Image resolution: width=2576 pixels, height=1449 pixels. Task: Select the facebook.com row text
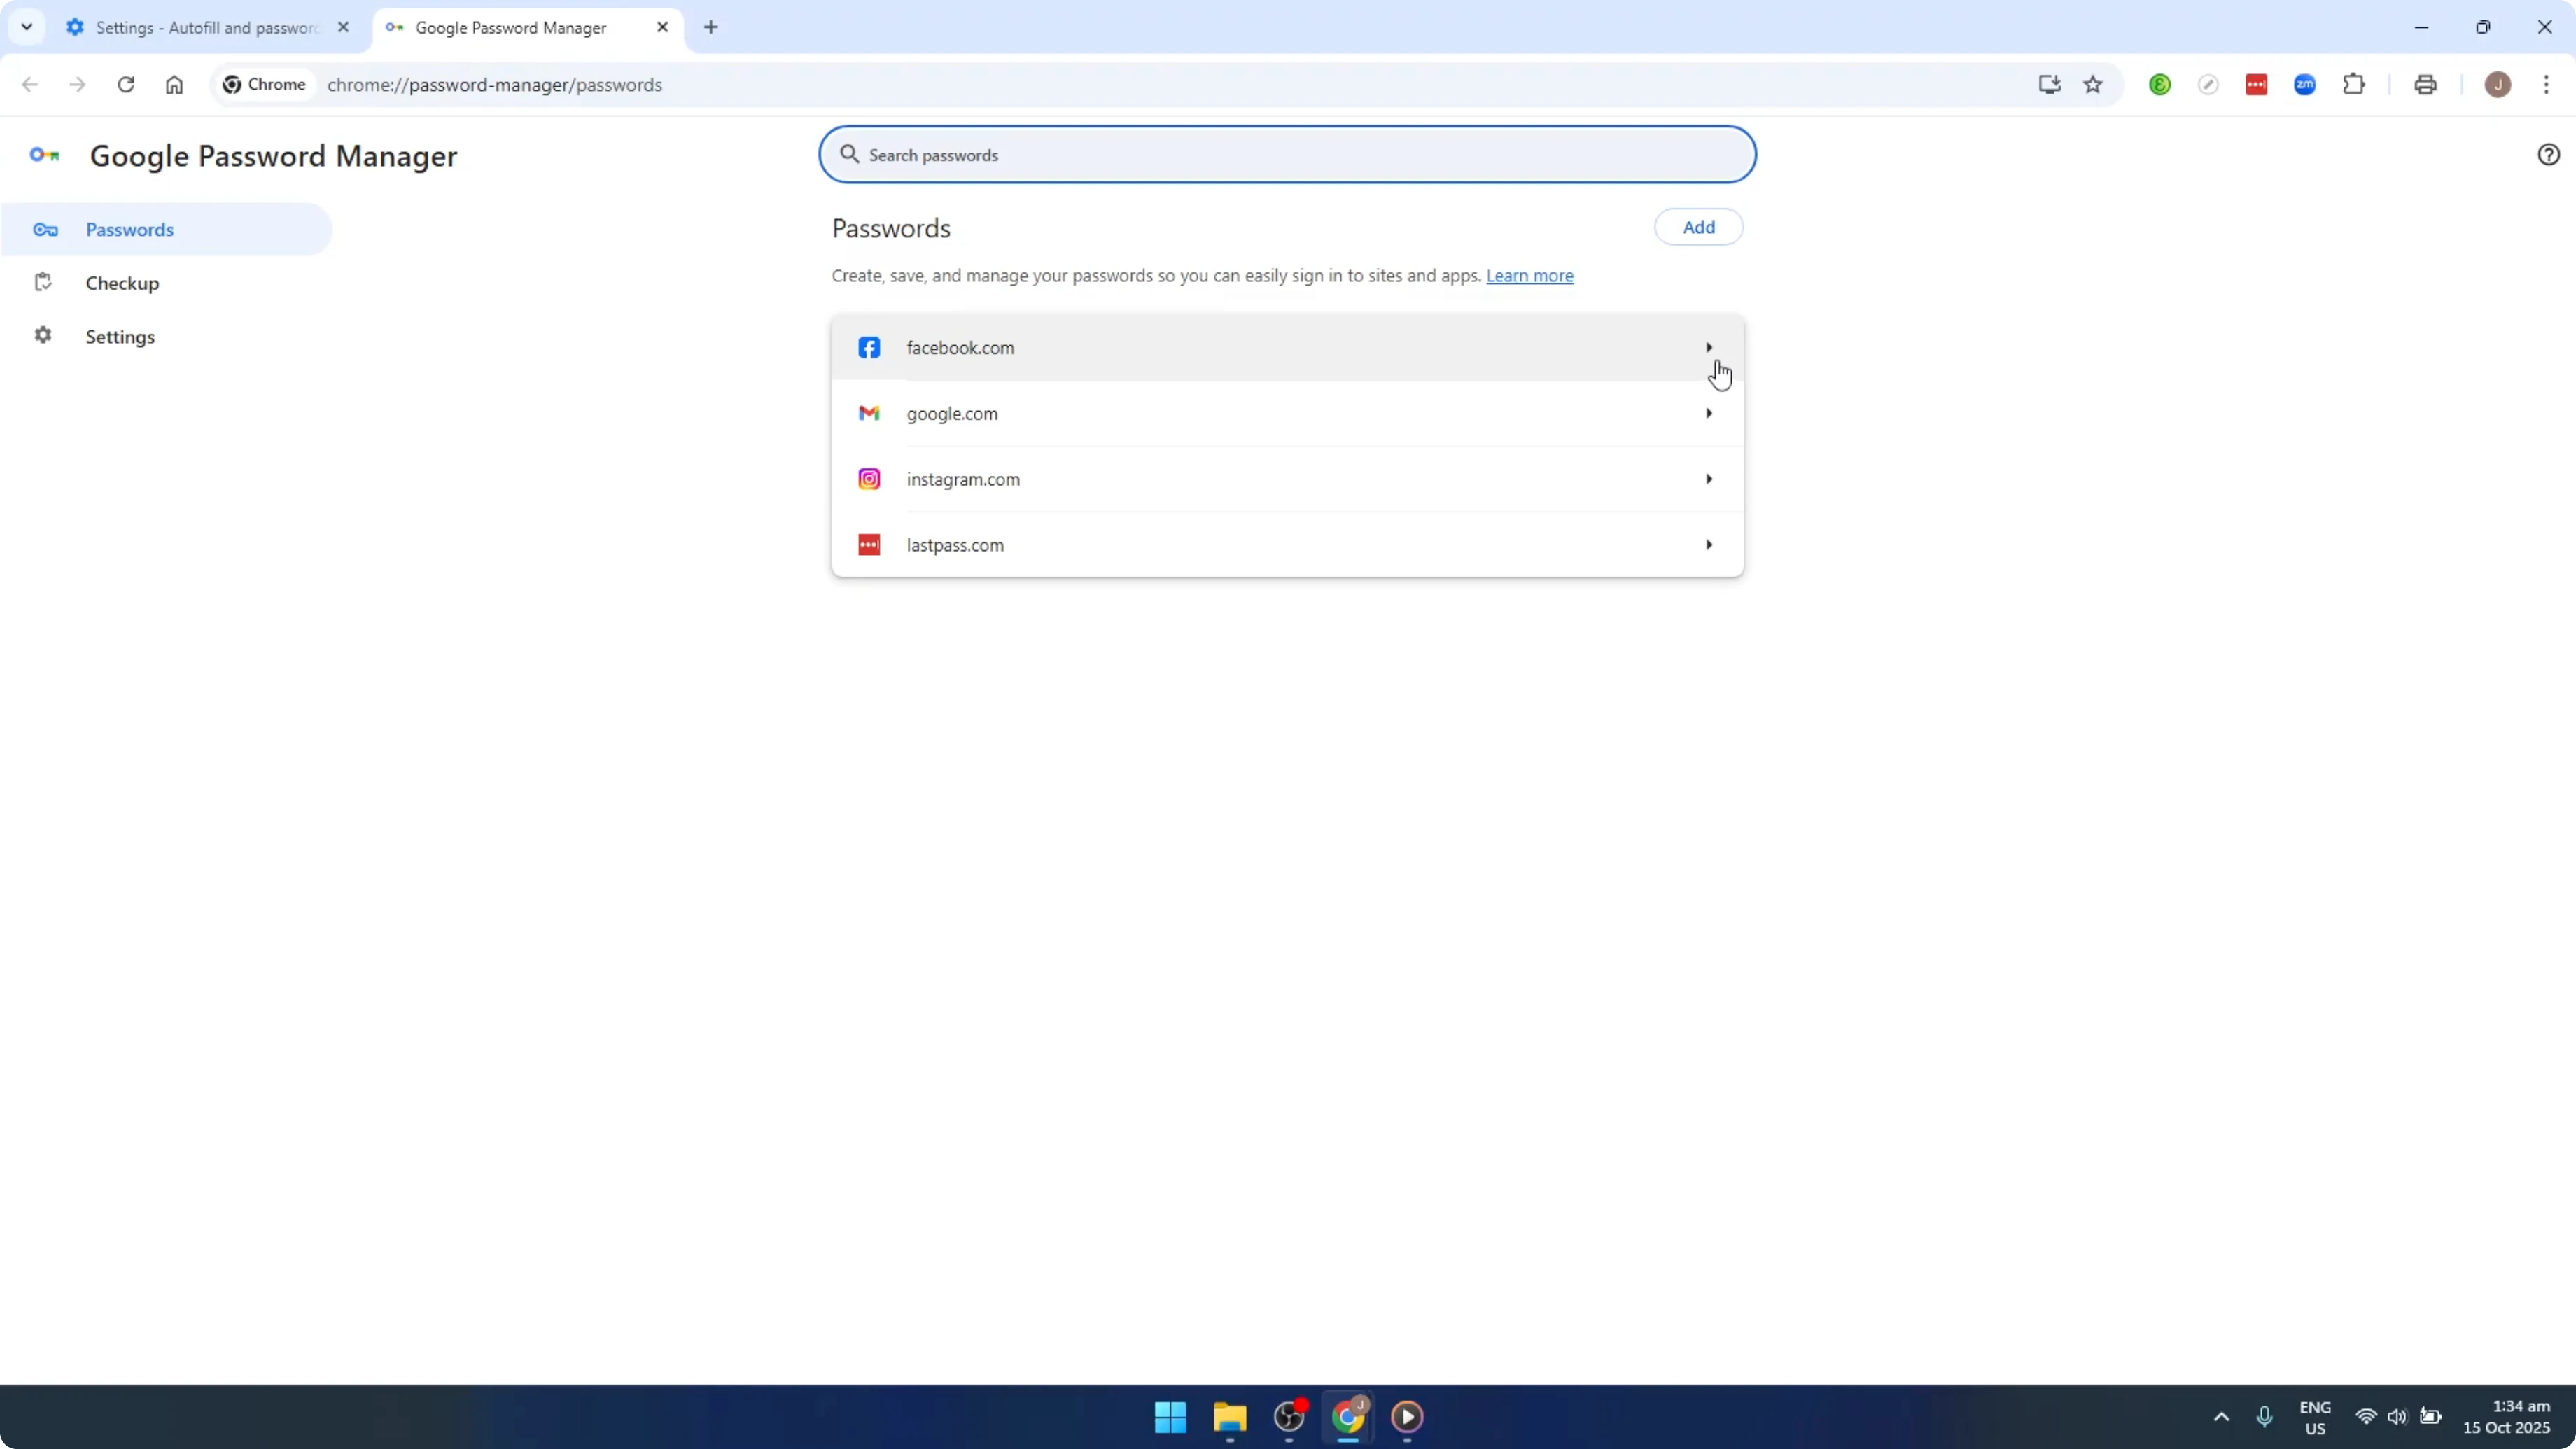(960, 348)
